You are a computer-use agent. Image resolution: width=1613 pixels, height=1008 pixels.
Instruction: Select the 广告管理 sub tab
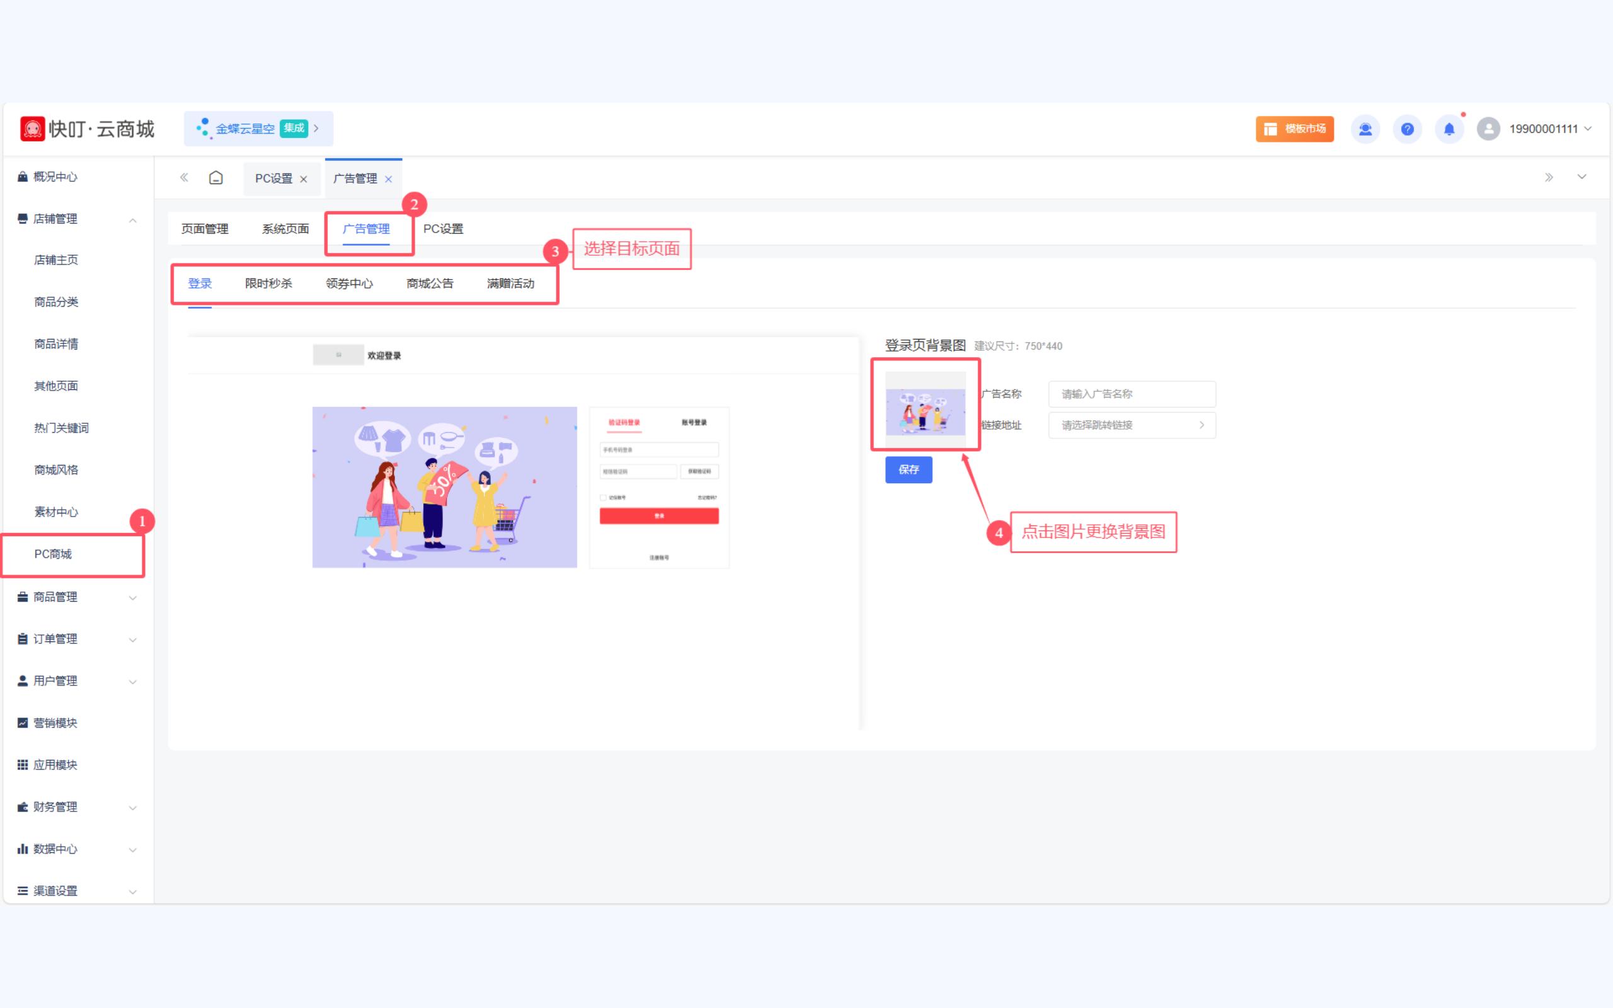[366, 229]
